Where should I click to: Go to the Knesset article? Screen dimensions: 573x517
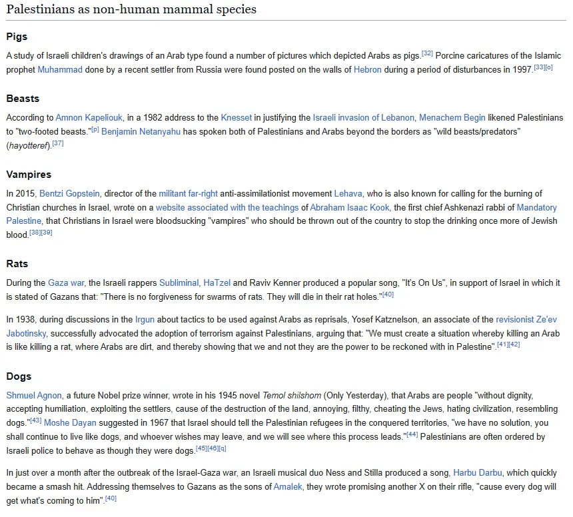(236, 117)
